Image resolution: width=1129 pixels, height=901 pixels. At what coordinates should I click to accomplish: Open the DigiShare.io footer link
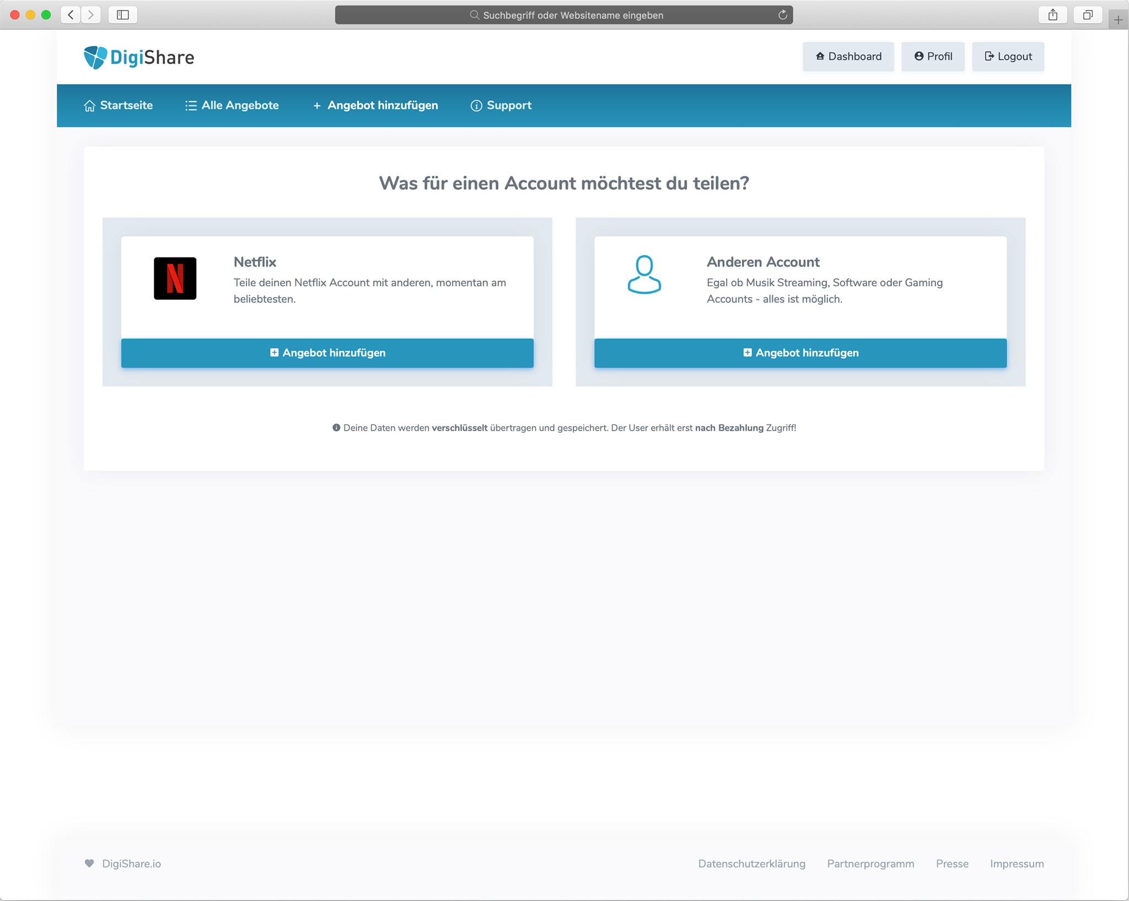point(131,864)
